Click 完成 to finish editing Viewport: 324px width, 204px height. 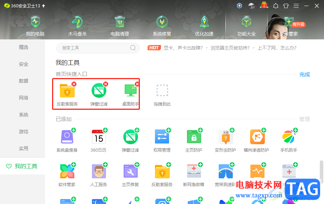tap(305, 75)
